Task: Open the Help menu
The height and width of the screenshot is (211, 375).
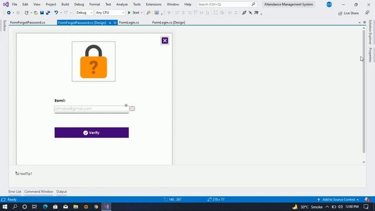Action: pos(187,4)
